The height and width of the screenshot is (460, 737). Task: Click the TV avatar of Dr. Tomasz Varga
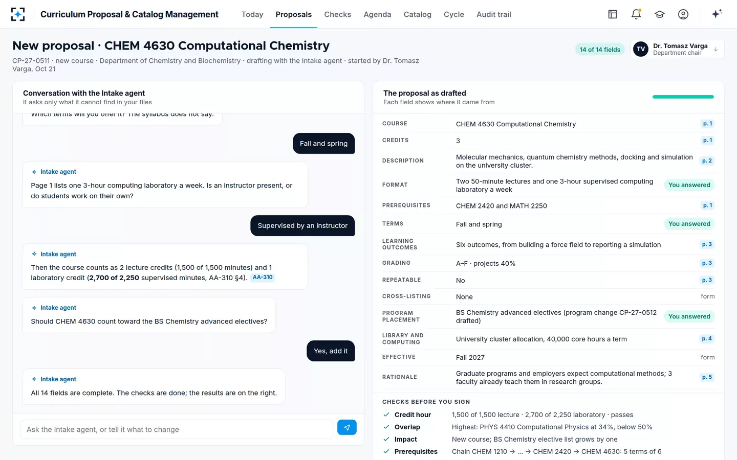pyautogui.click(x=641, y=49)
